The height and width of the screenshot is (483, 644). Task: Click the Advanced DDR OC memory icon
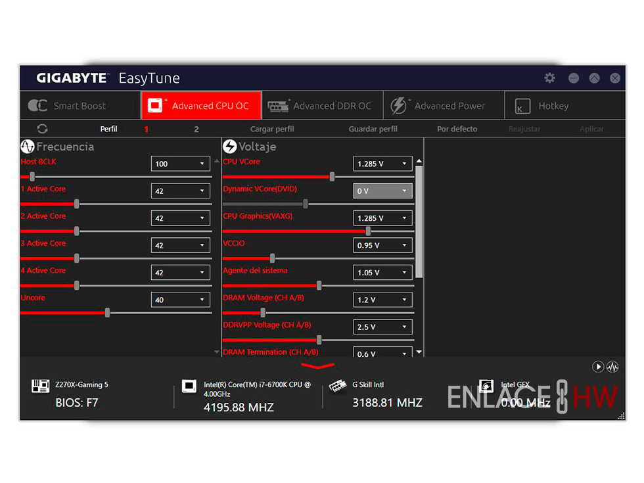tap(279, 106)
